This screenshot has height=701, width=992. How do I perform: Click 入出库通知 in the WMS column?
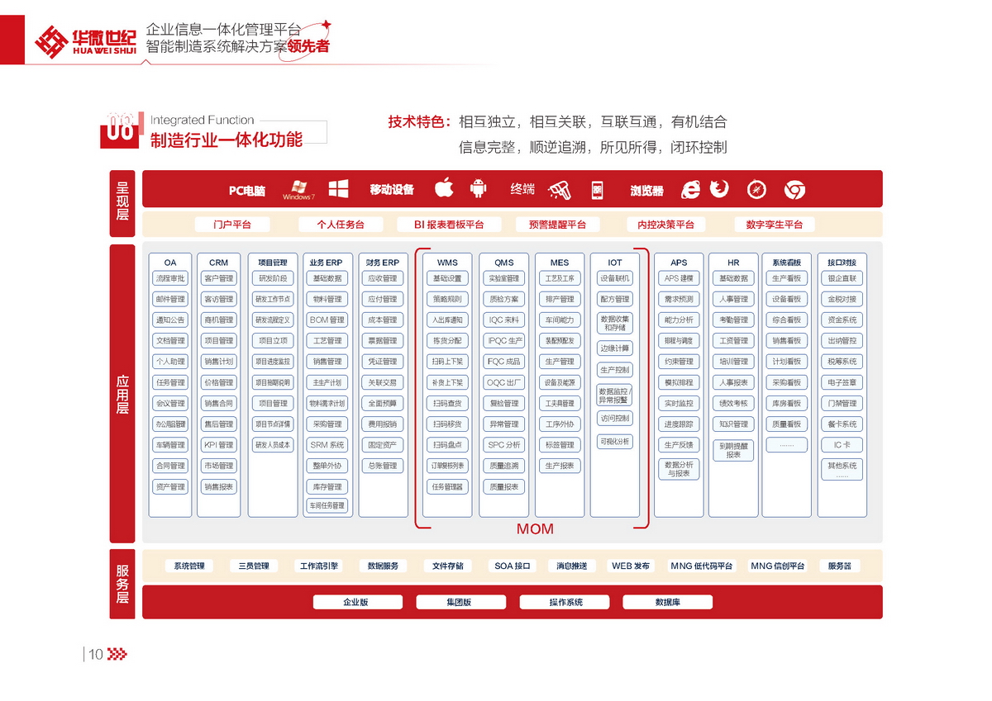(447, 320)
